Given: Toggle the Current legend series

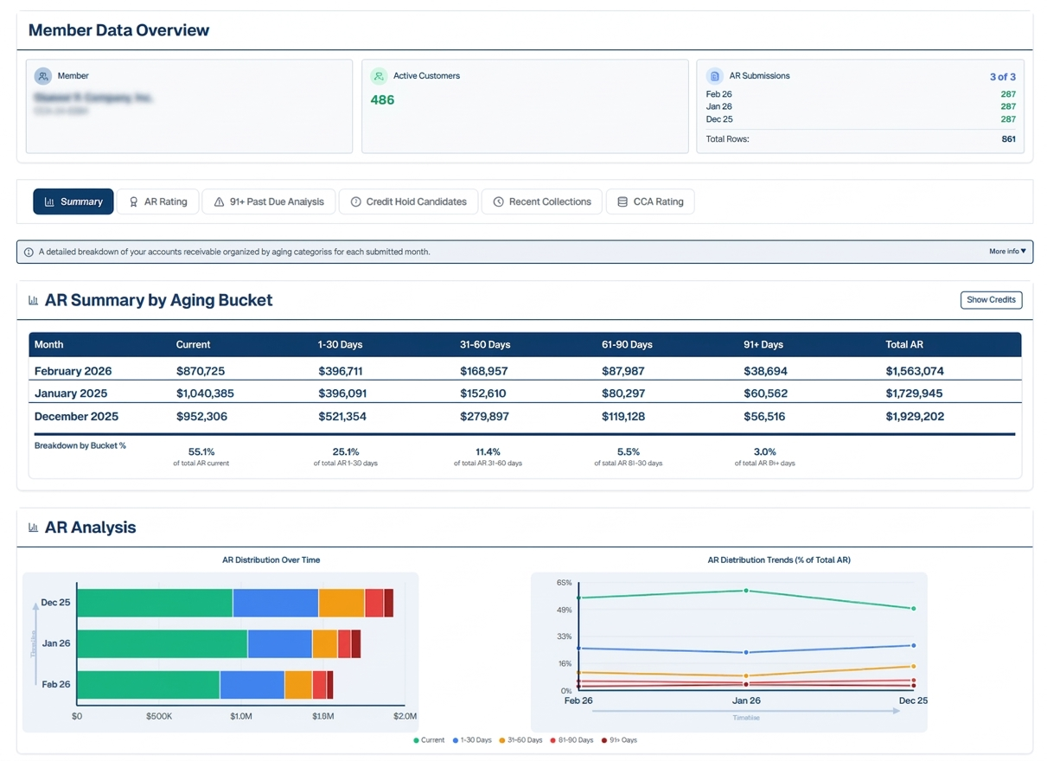Looking at the screenshot, I should click(429, 740).
